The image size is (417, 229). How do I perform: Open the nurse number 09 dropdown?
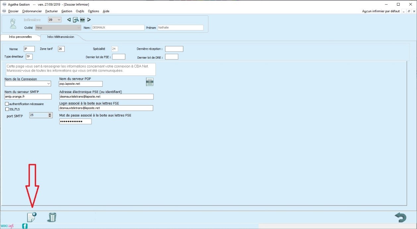click(x=59, y=20)
